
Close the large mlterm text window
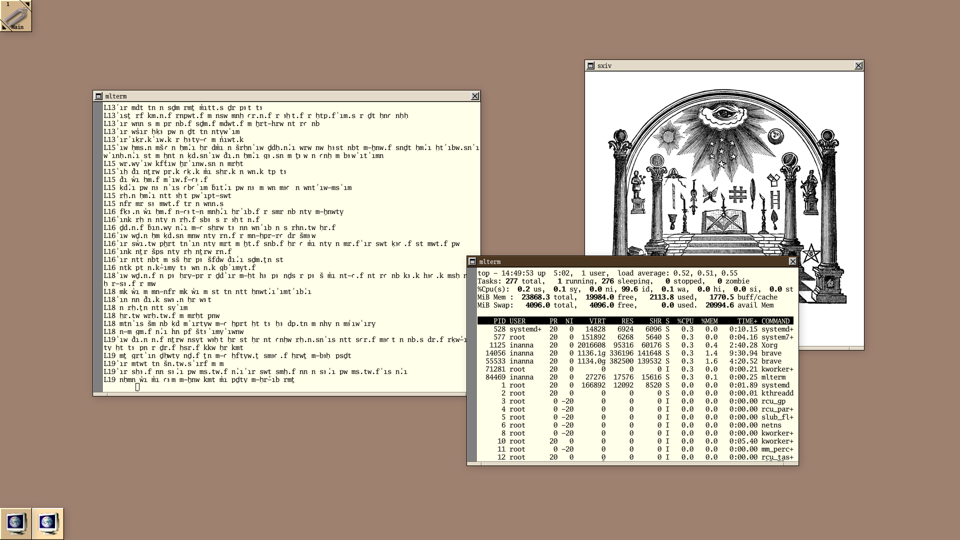pyautogui.click(x=475, y=96)
